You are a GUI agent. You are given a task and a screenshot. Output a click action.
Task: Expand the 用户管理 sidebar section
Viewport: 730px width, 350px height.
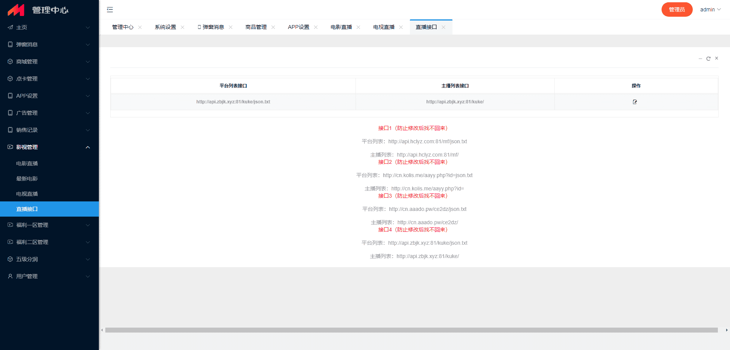[49, 276]
